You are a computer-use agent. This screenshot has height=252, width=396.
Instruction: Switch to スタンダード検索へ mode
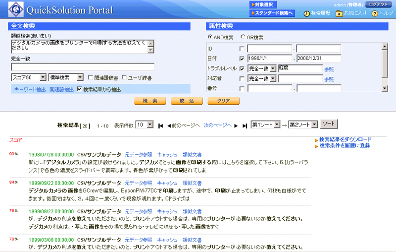pyautogui.click(x=272, y=13)
